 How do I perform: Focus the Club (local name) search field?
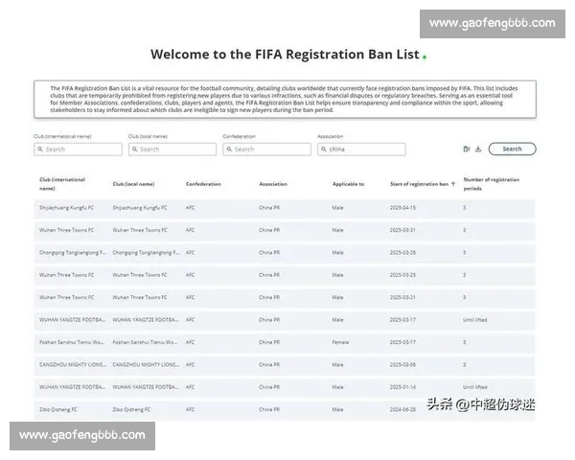point(172,149)
